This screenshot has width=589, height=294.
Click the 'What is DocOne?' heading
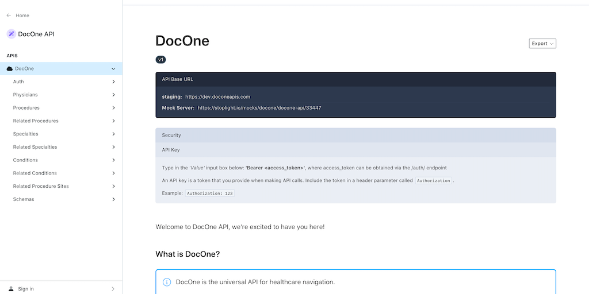[x=188, y=254]
